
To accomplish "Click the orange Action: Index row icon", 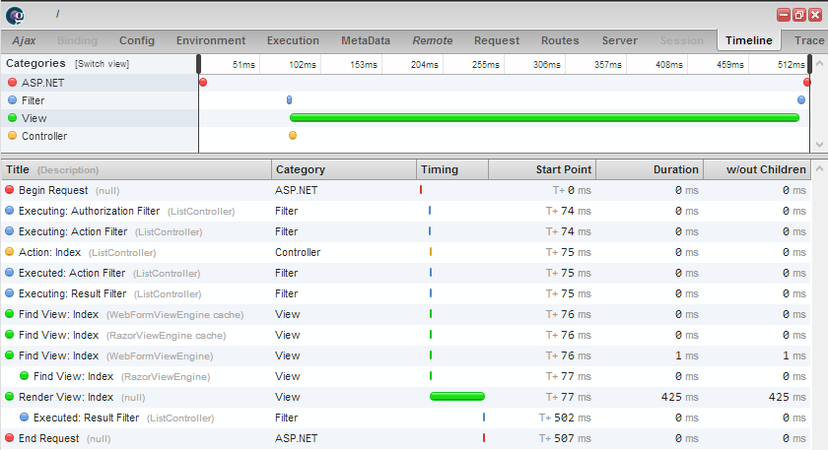I will point(10,252).
